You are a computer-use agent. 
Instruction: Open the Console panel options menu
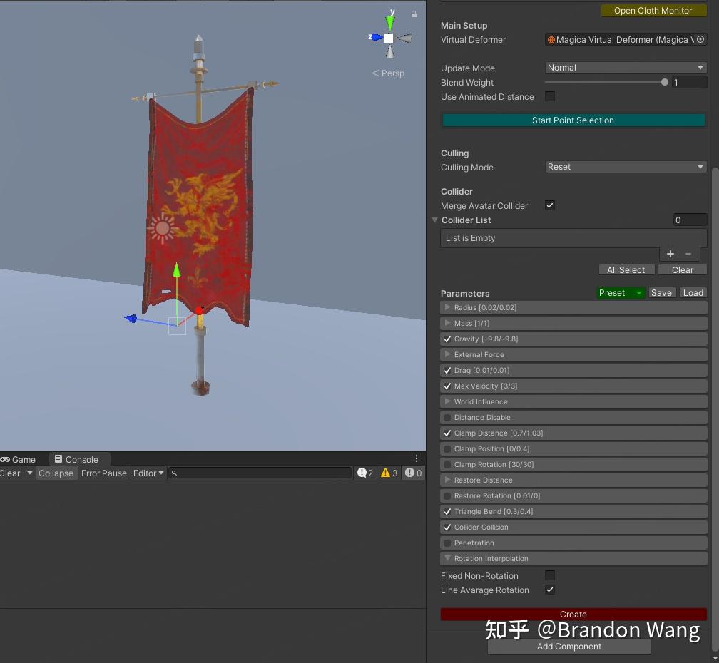pyautogui.click(x=417, y=458)
